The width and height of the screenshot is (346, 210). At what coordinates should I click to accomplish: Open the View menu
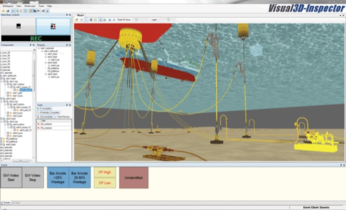pos(19,6)
